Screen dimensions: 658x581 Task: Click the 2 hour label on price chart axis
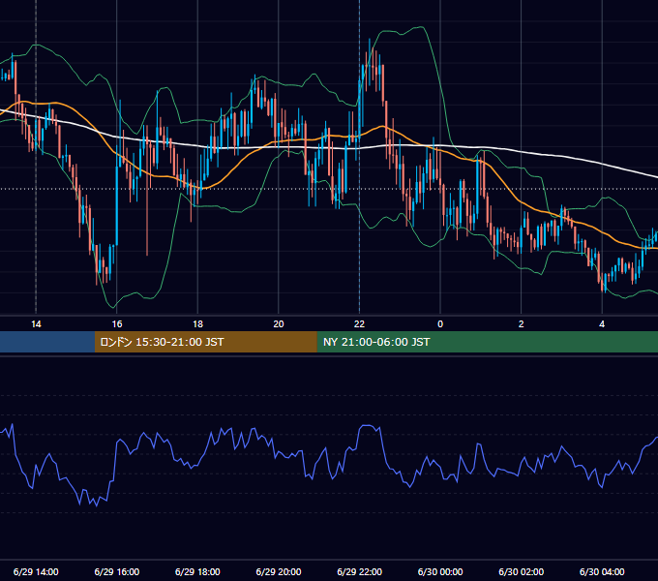(522, 324)
